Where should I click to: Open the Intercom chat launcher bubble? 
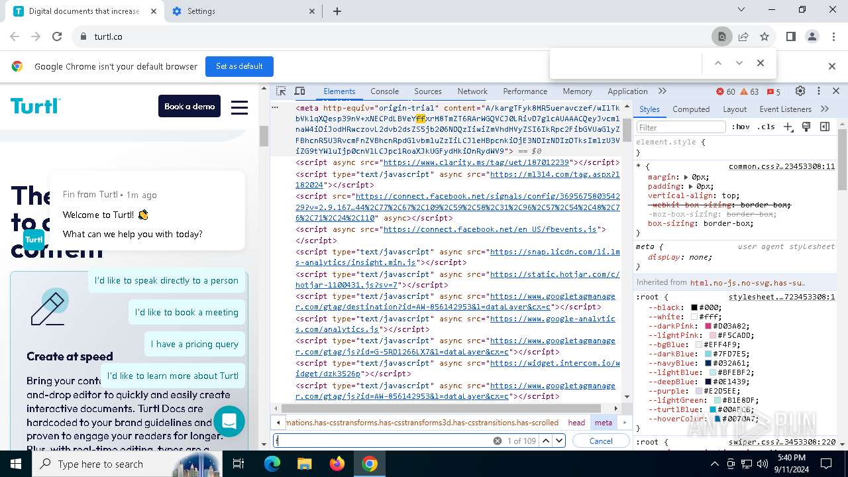click(229, 421)
